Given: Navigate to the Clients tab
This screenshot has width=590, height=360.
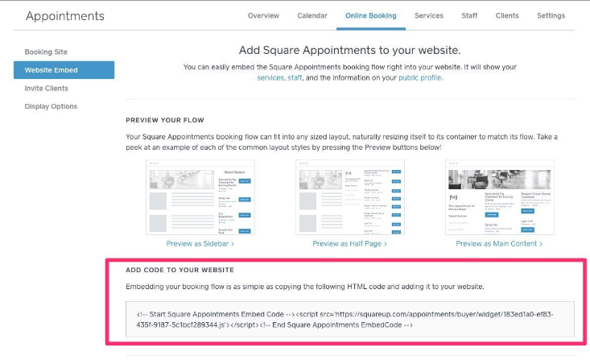Looking at the screenshot, I should 507,15.
